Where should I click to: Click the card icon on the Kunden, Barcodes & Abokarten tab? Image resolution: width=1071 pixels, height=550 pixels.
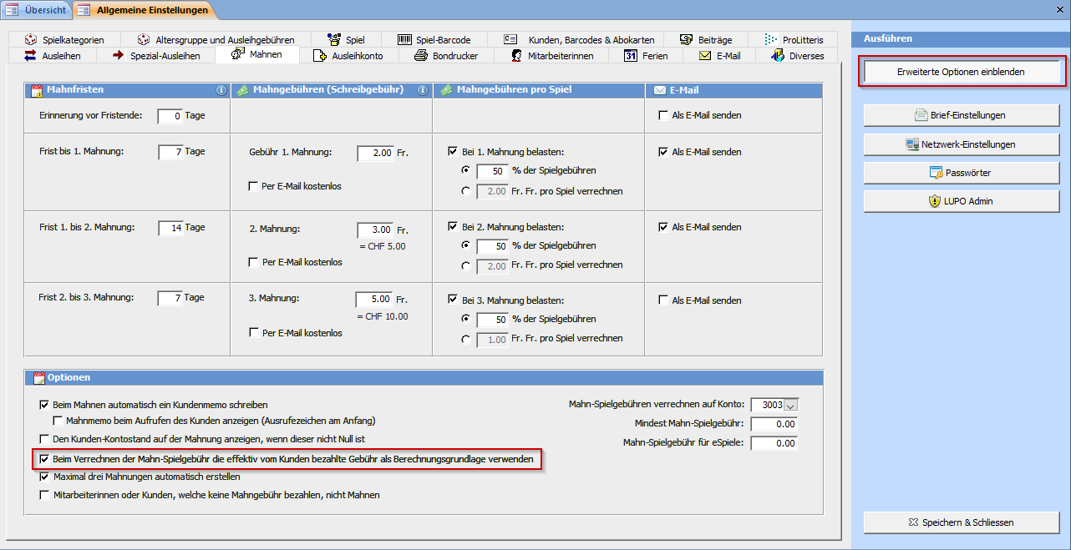coord(511,39)
